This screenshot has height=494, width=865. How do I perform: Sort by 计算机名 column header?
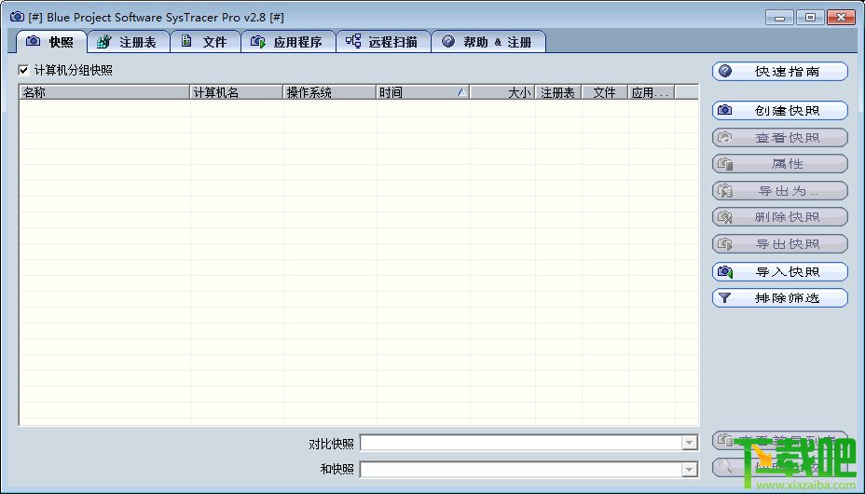pos(237,92)
